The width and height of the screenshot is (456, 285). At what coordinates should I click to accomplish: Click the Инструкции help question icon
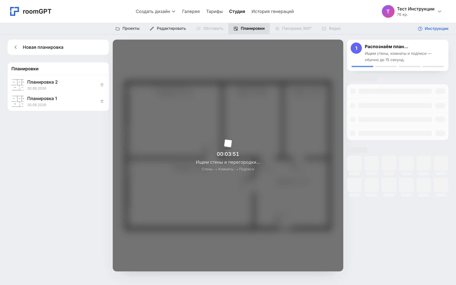click(x=420, y=29)
